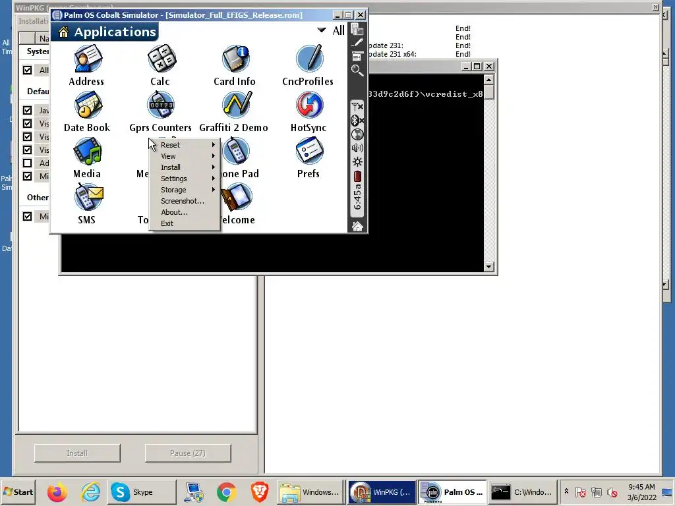The width and height of the screenshot is (675, 506).
Task: Launch the Calc app
Action: [160, 65]
